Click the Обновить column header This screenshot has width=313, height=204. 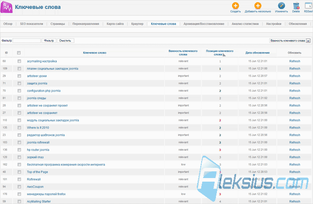(294, 53)
